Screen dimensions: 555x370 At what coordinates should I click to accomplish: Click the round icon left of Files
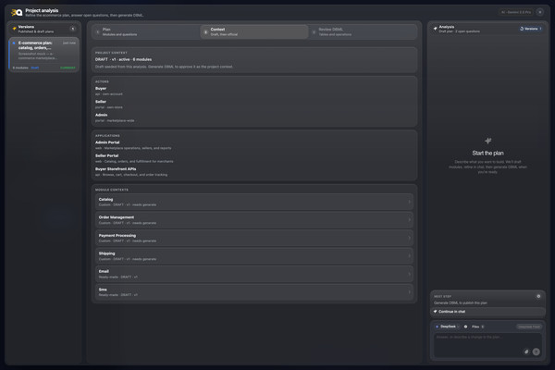(465, 327)
